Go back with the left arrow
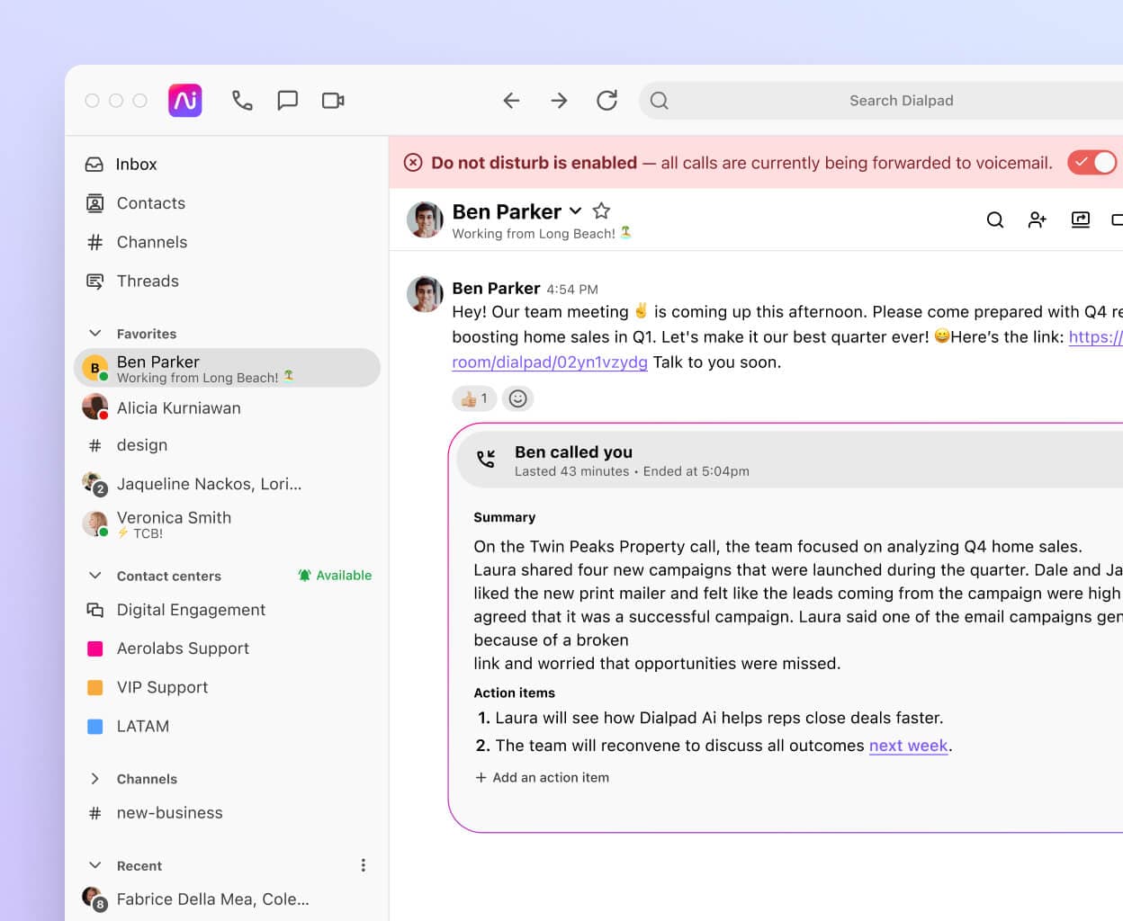Viewport: 1123px width, 921px height. coord(511,101)
